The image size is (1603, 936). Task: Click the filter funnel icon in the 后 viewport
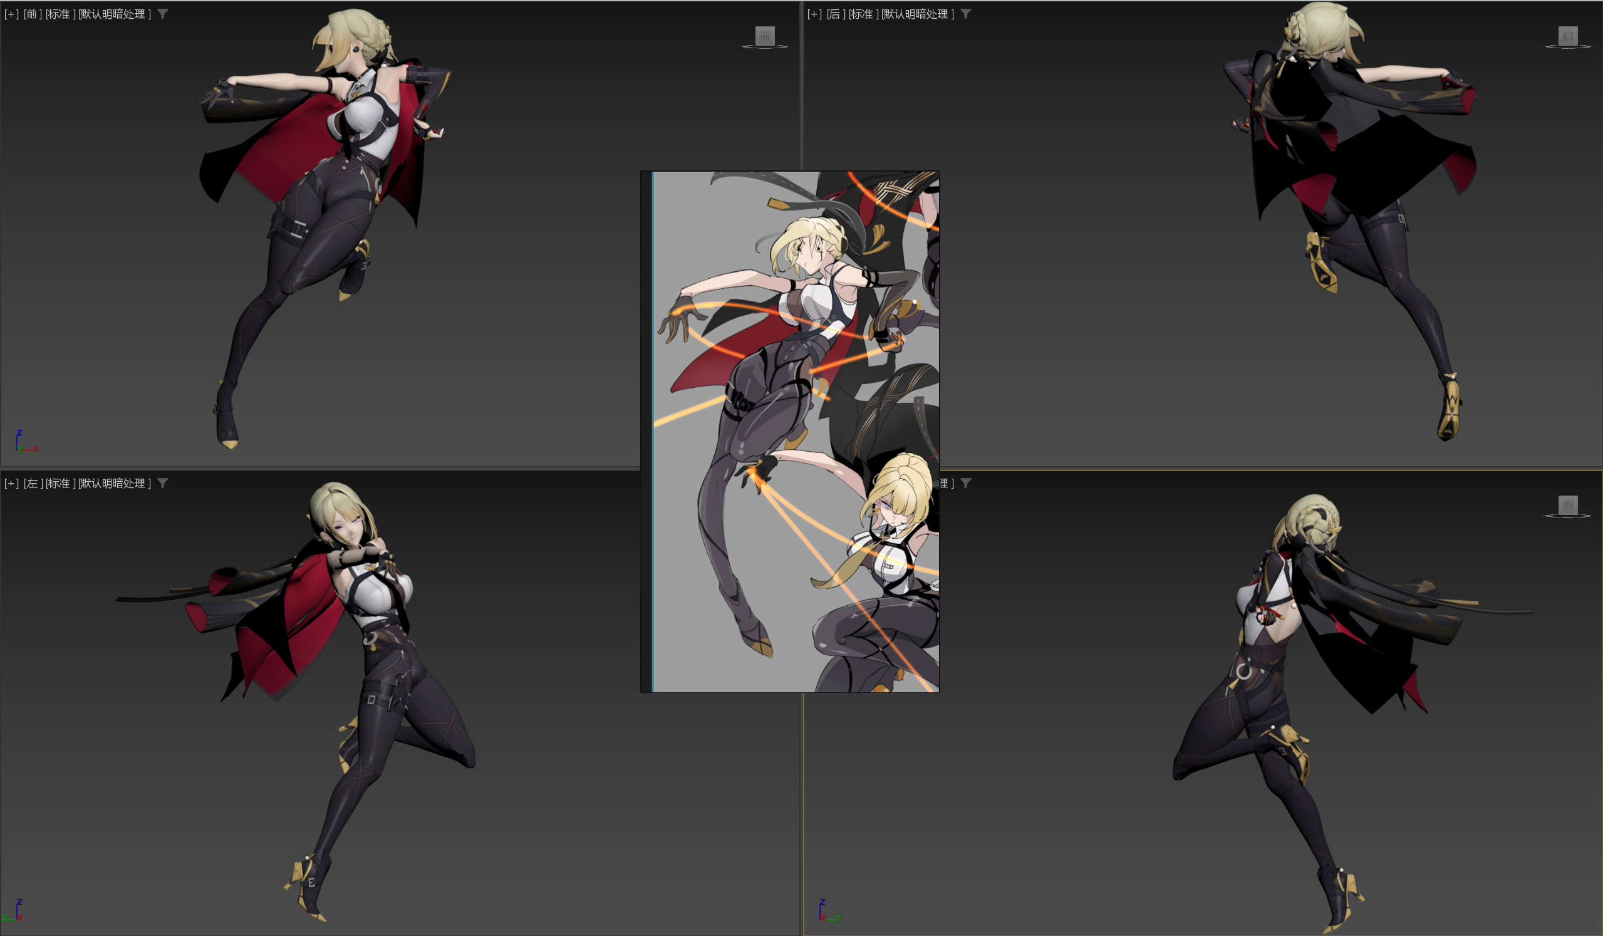965,13
